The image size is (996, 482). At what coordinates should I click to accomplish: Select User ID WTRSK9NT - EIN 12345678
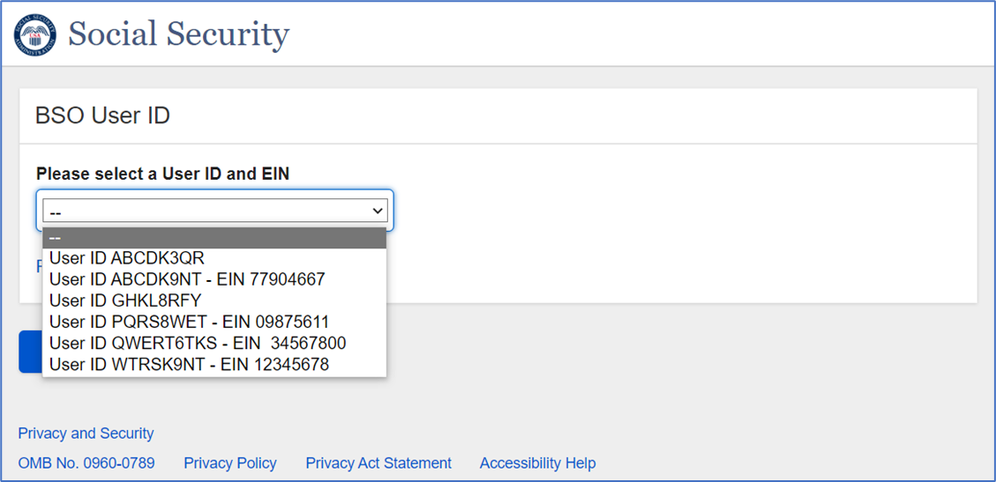click(x=189, y=364)
